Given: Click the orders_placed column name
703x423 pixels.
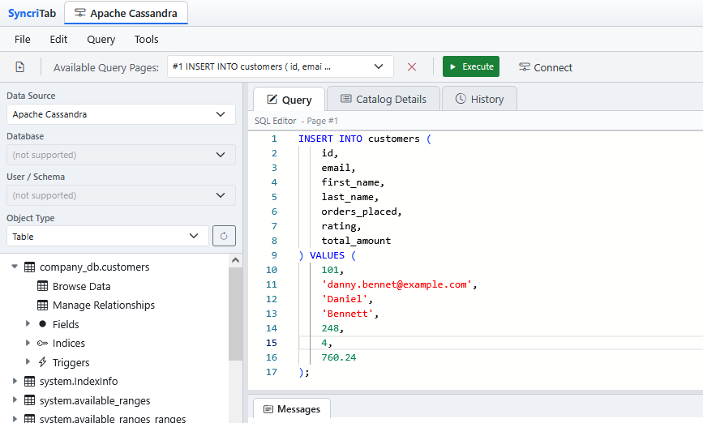Looking at the screenshot, I should point(358,211).
